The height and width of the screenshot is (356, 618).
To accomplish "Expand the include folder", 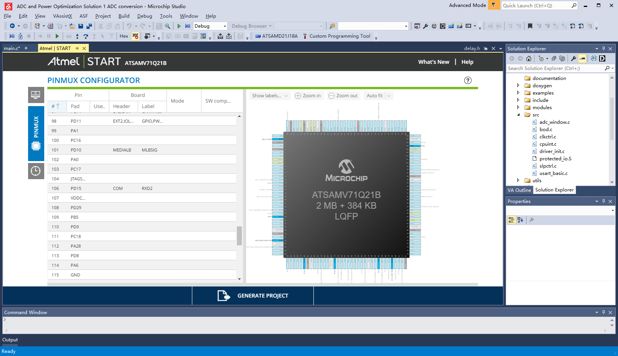I will [518, 100].
